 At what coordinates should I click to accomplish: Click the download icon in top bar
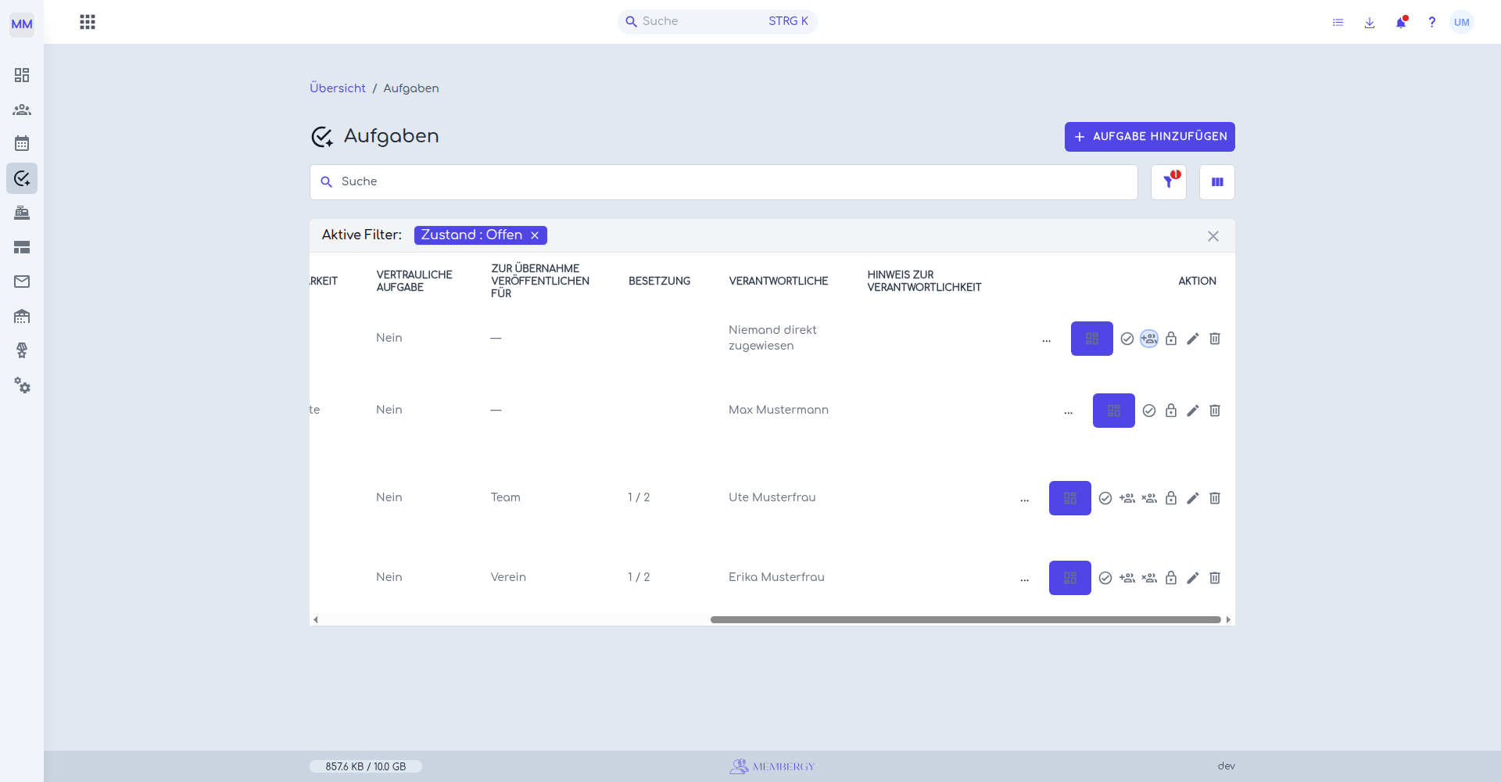pyautogui.click(x=1370, y=23)
